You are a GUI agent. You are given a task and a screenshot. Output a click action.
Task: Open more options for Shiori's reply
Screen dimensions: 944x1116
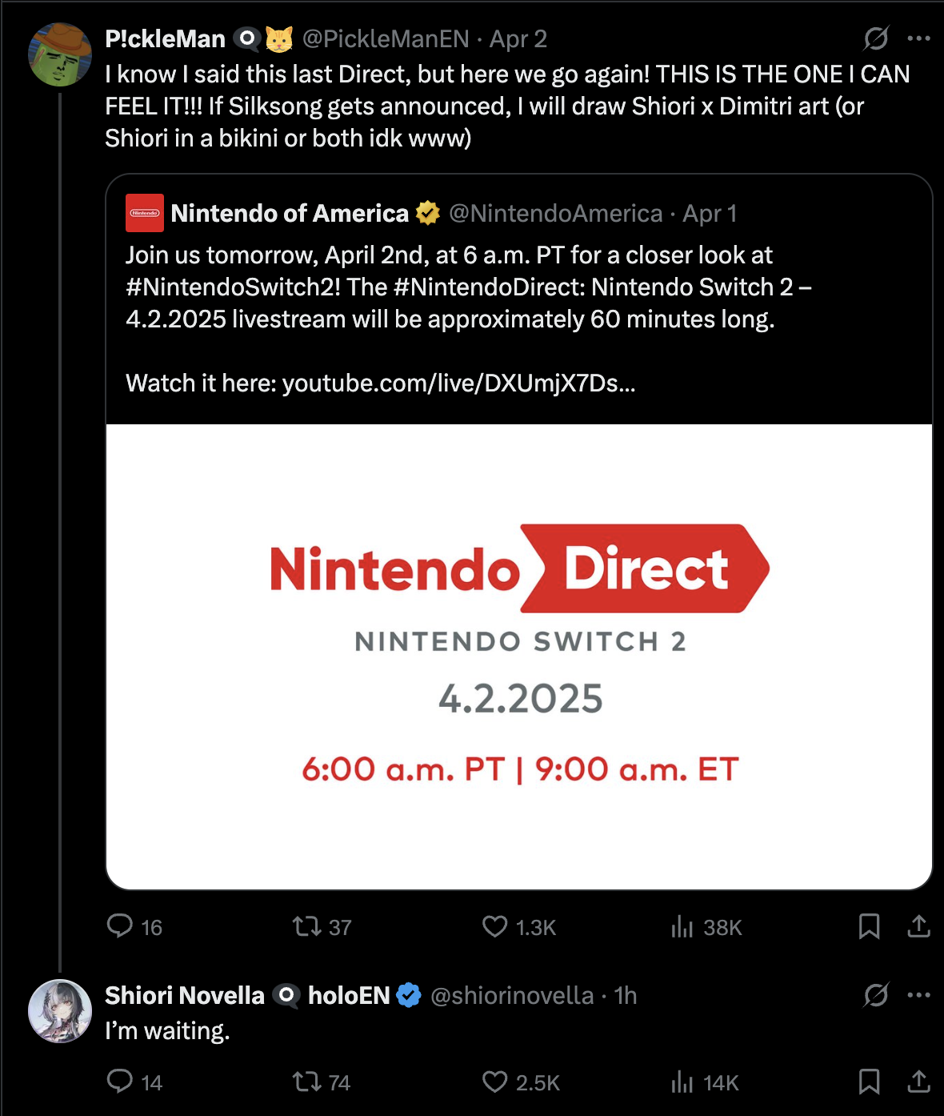click(919, 995)
